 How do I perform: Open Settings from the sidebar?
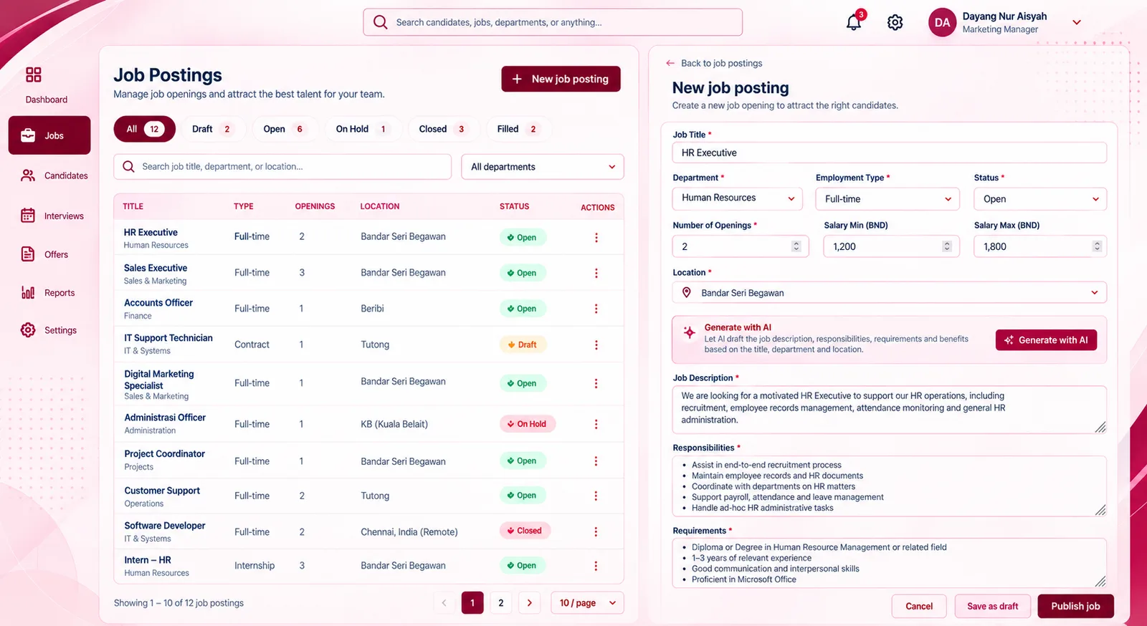pyautogui.click(x=49, y=330)
